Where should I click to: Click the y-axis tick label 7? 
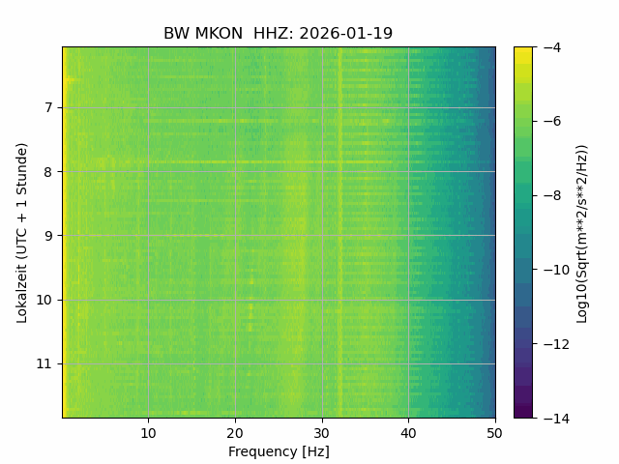[x=48, y=107]
